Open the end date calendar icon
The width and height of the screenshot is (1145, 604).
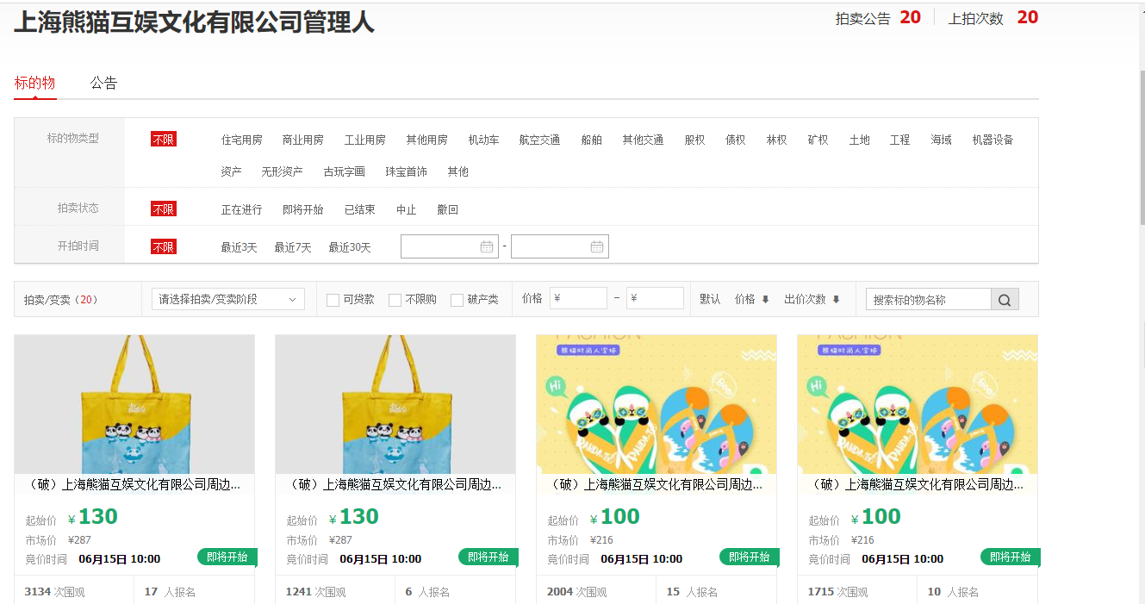(x=597, y=246)
